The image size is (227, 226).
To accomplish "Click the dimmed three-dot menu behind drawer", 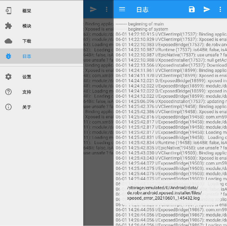I will tap(106, 9).
